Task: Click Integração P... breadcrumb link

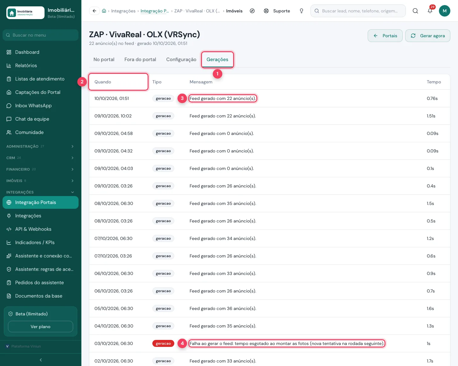Action: pyautogui.click(x=155, y=11)
